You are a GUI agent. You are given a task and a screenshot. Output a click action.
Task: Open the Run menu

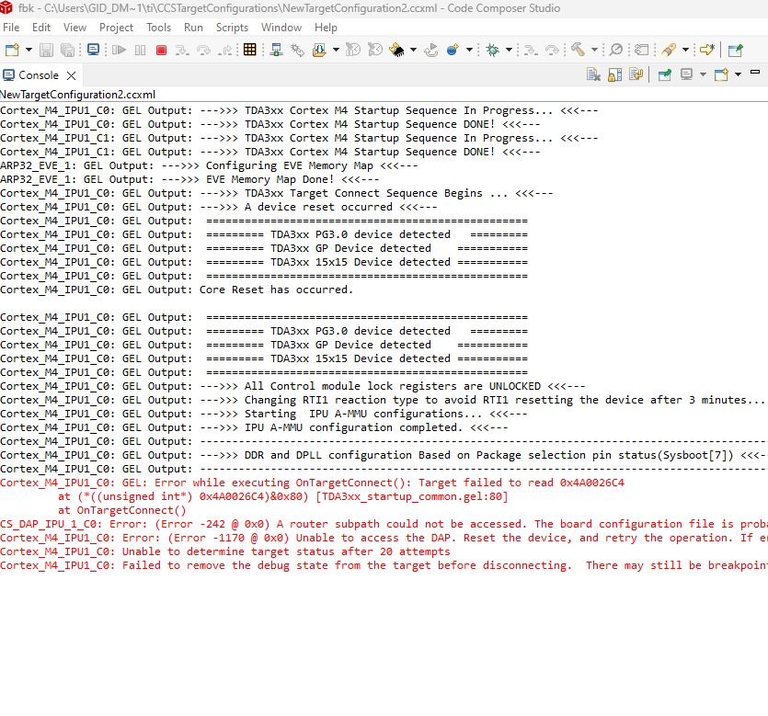(x=193, y=28)
